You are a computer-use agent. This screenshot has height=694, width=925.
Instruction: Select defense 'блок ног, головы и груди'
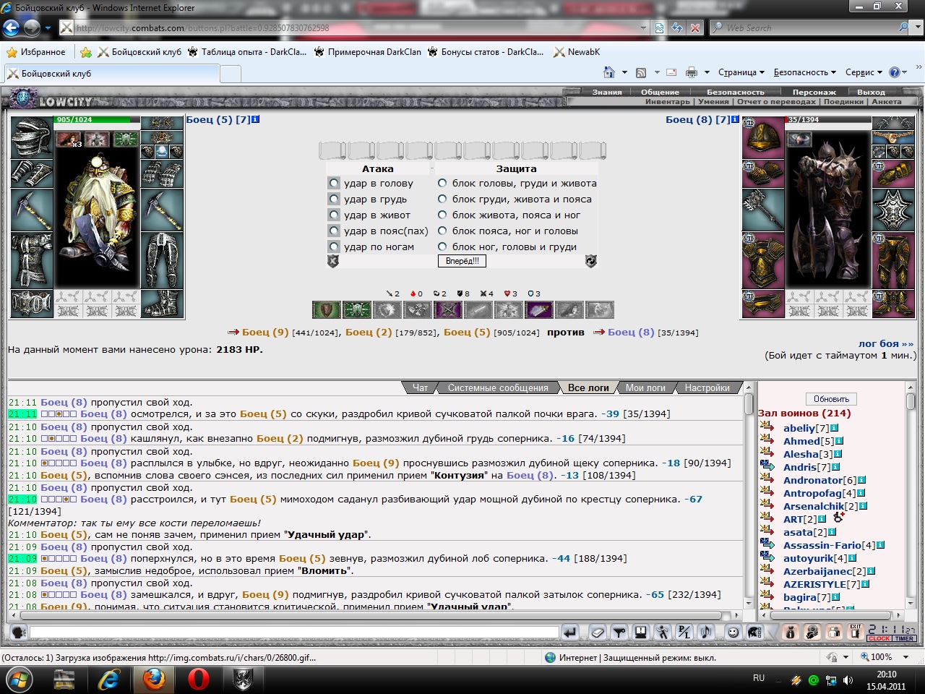click(442, 247)
